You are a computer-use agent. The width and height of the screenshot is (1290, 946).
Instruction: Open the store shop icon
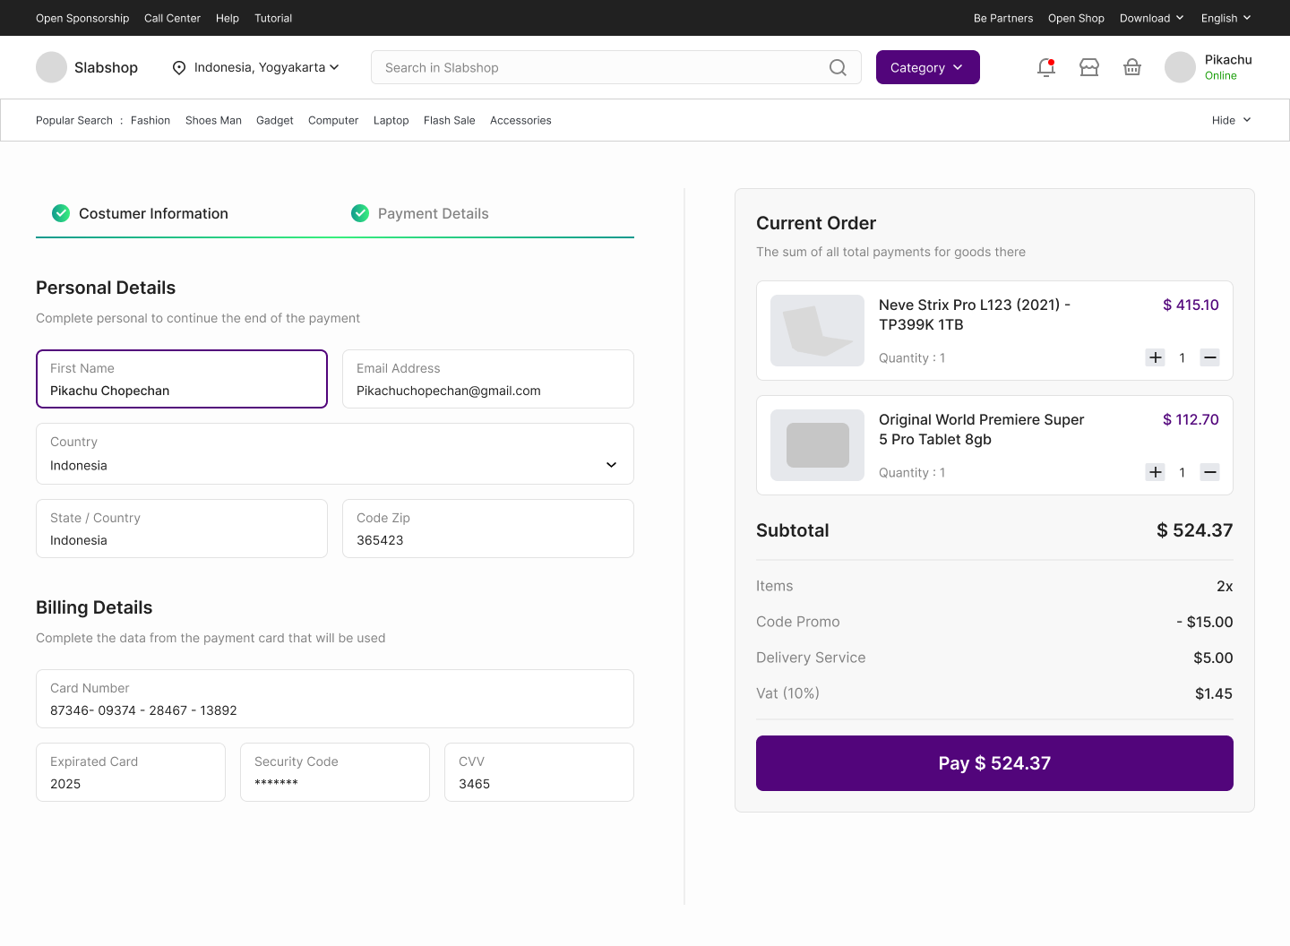coord(1089,67)
